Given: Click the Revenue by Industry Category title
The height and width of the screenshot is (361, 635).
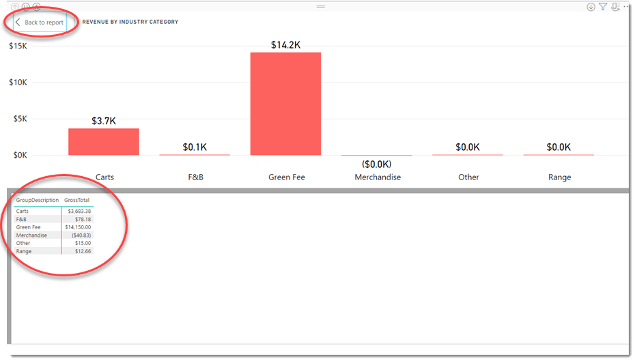Looking at the screenshot, I should 130,22.
